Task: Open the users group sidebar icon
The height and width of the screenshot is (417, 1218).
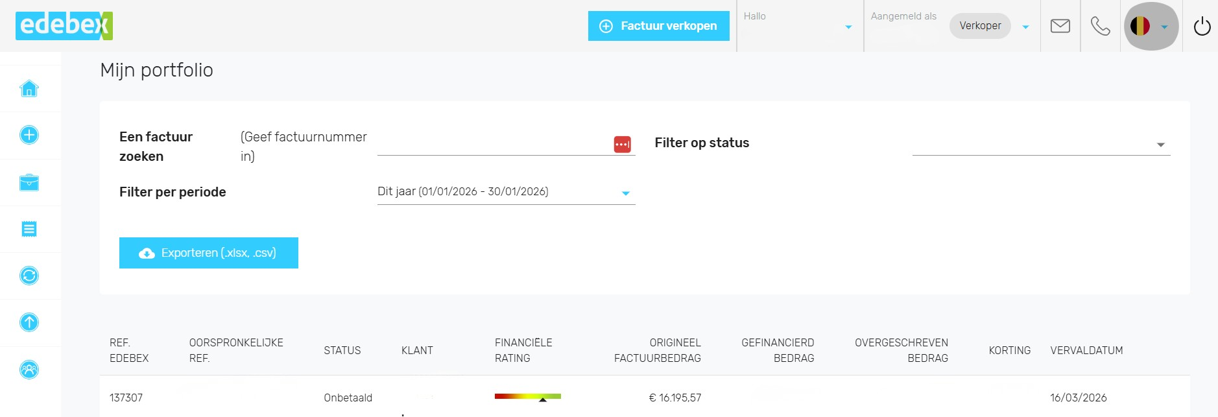Action: 29,370
